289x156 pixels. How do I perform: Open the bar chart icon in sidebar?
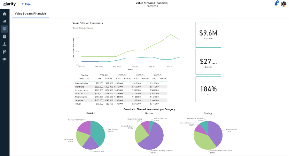click(x=4, y=21)
